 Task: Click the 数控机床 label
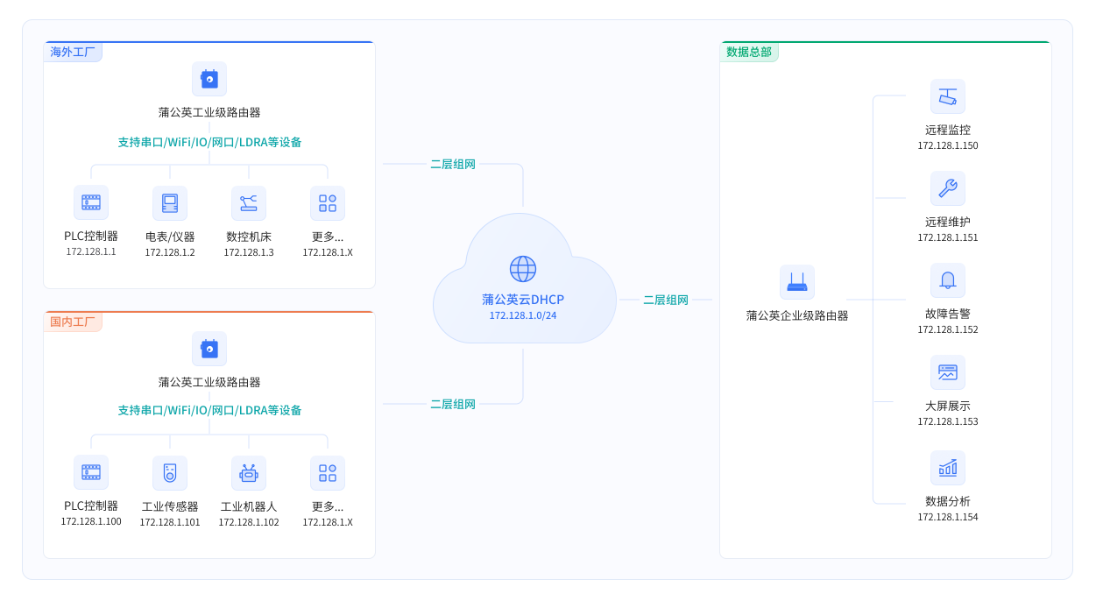pyautogui.click(x=249, y=237)
